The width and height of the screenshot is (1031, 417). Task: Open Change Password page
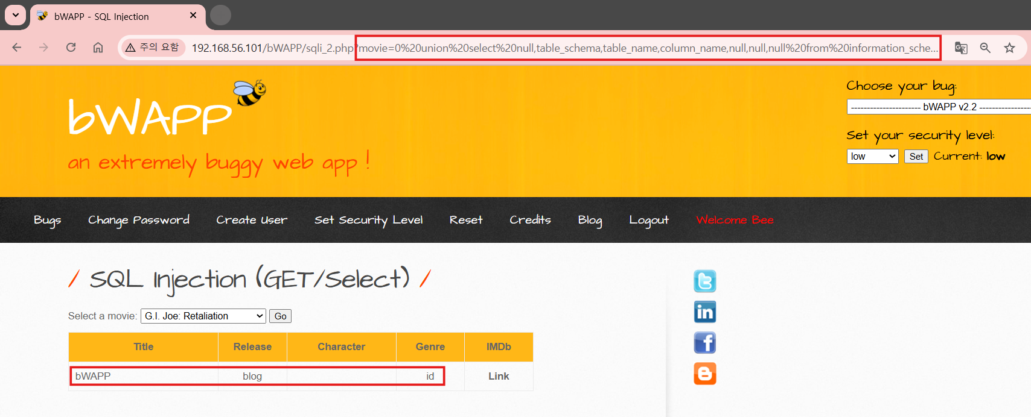point(139,221)
